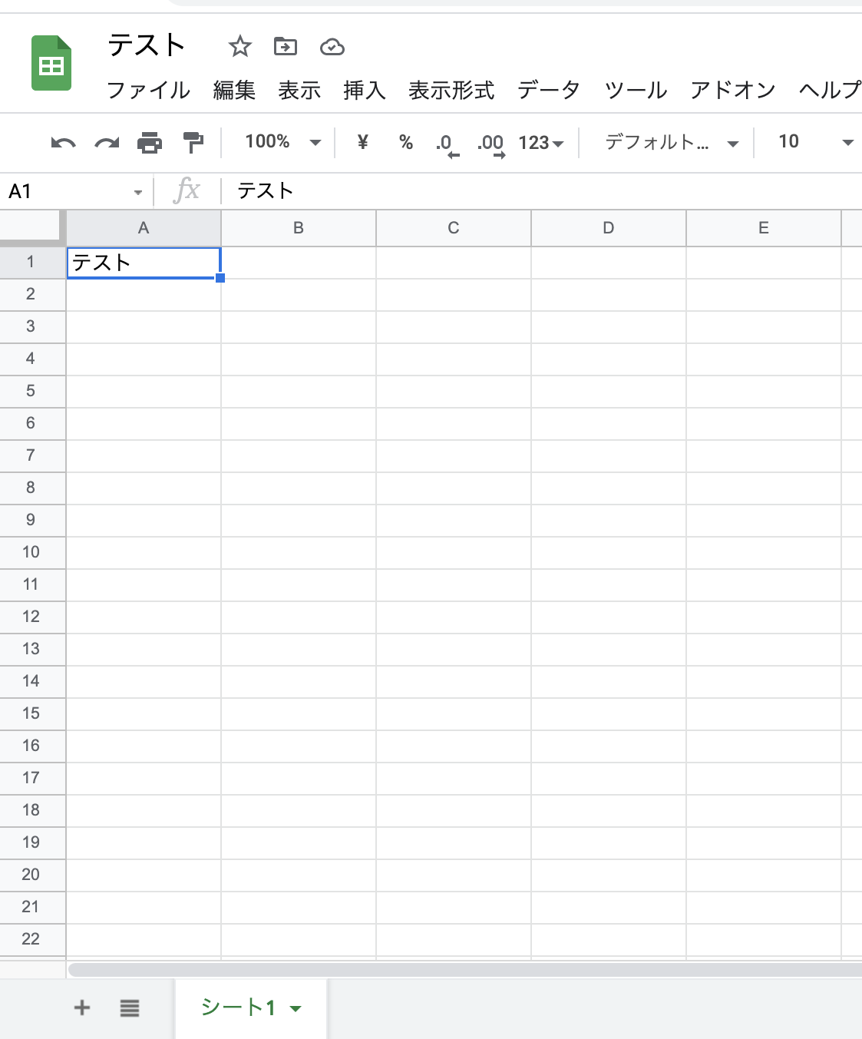
Task: Select the Paint format tool
Action: (x=193, y=143)
